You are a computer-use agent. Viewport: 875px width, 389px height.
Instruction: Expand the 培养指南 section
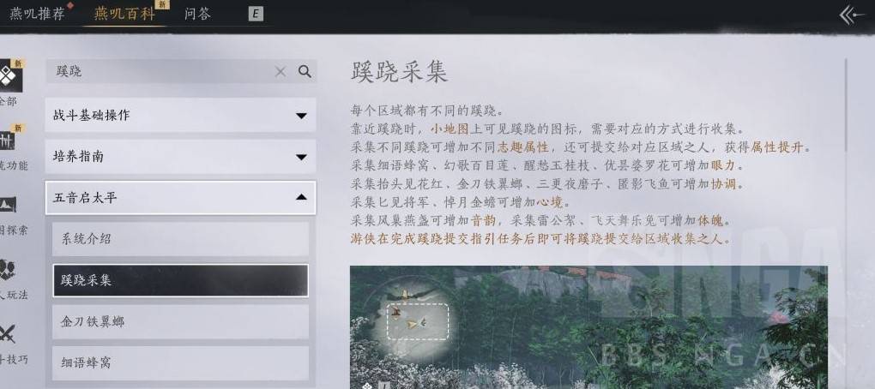click(x=180, y=157)
